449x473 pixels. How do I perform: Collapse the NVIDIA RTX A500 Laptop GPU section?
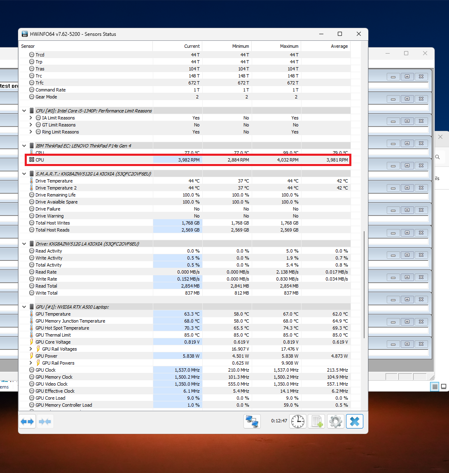pos(24,307)
